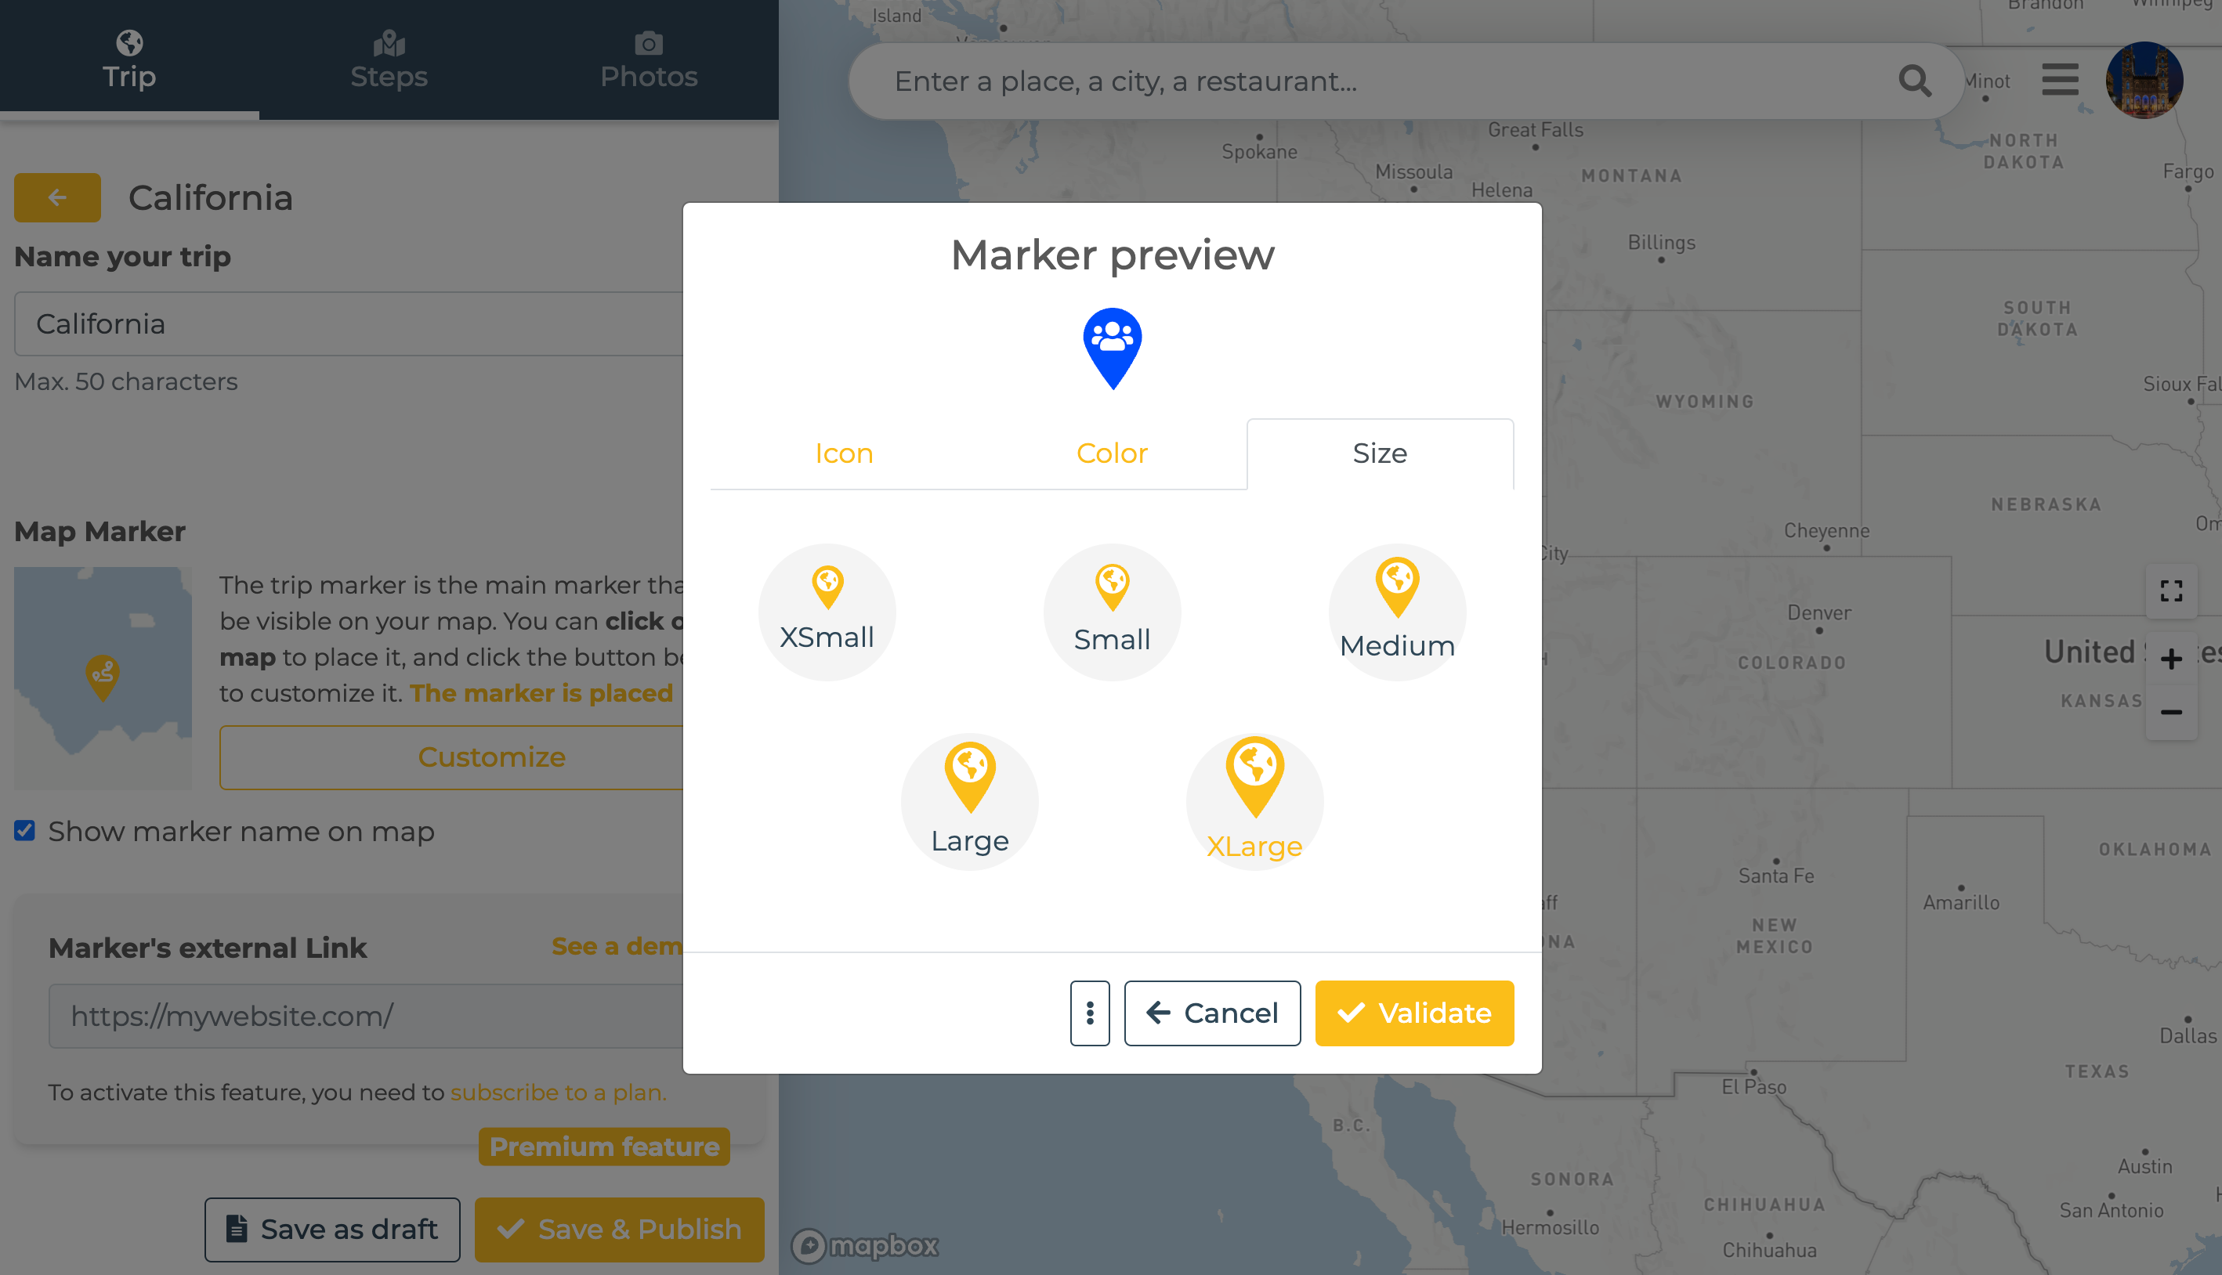
Task: Choose the XLarge marker size
Action: (1254, 800)
